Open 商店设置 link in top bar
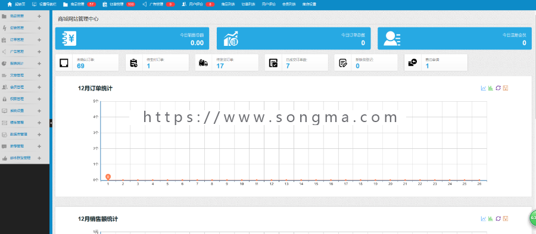The height and width of the screenshot is (234, 536). pyautogui.click(x=309, y=4)
